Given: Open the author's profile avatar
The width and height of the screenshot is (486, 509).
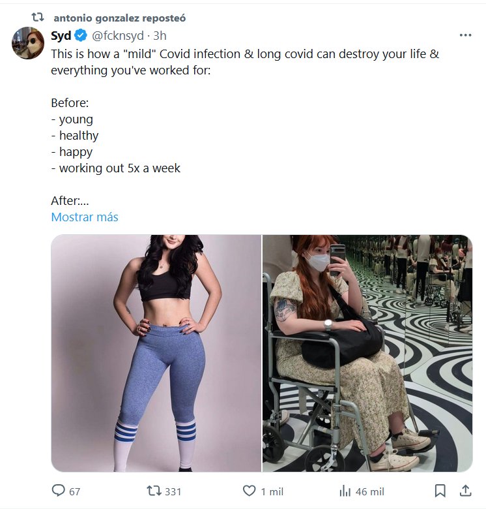Looking at the screenshot, I should pos(28,43).
